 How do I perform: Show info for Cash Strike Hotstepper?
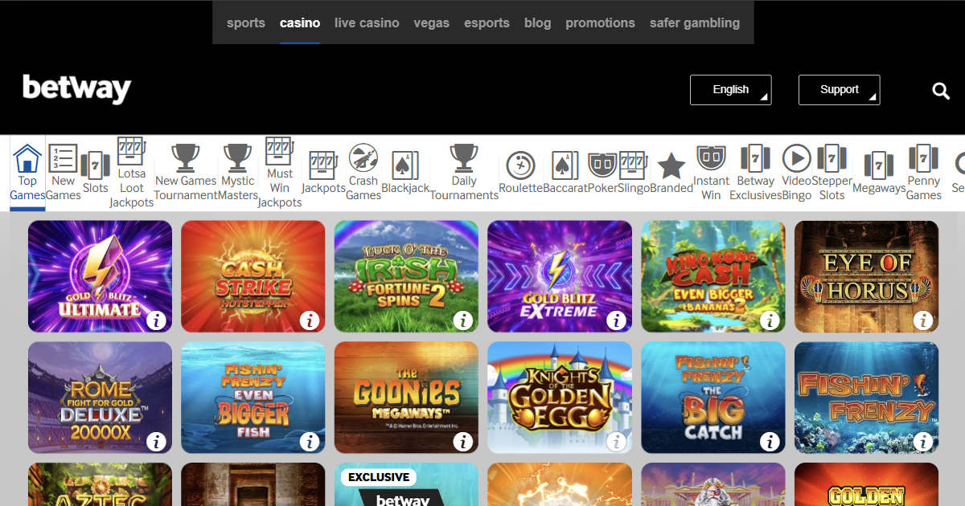[310, 320]
